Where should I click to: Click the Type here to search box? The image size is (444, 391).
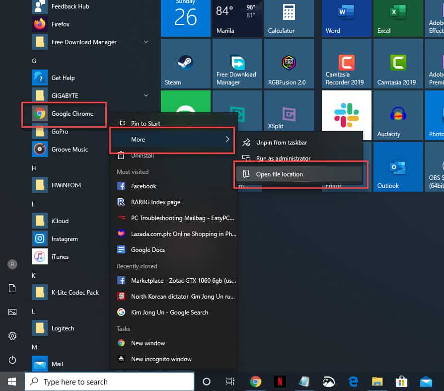(x=109, y=382)
